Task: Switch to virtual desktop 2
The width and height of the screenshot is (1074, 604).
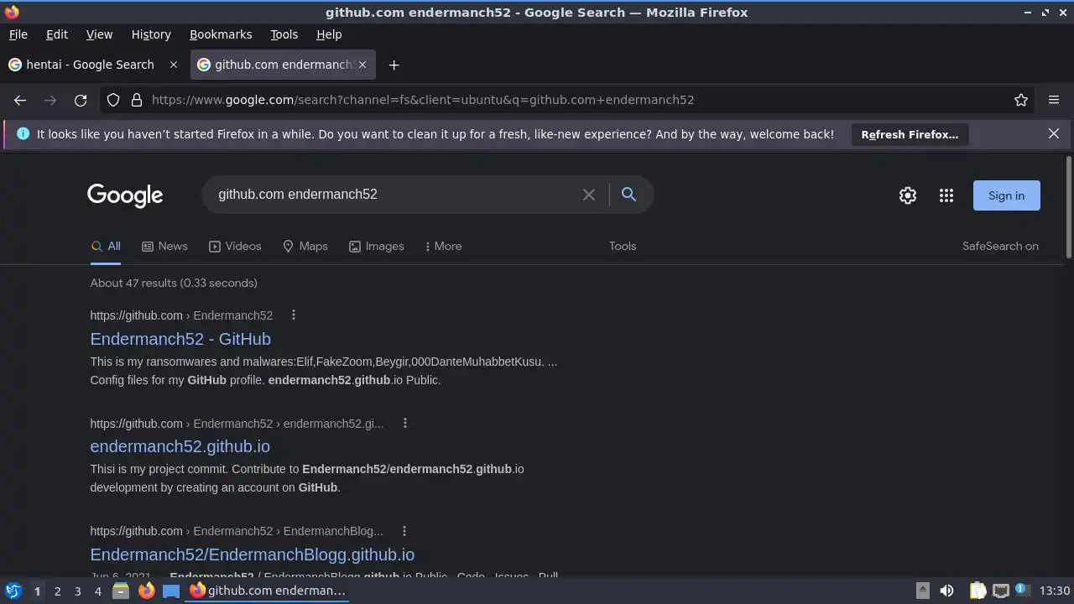Action: [57, 591]
